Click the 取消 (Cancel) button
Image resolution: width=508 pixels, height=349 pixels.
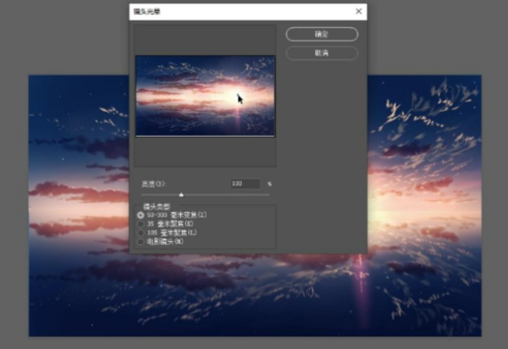[322, 53]
